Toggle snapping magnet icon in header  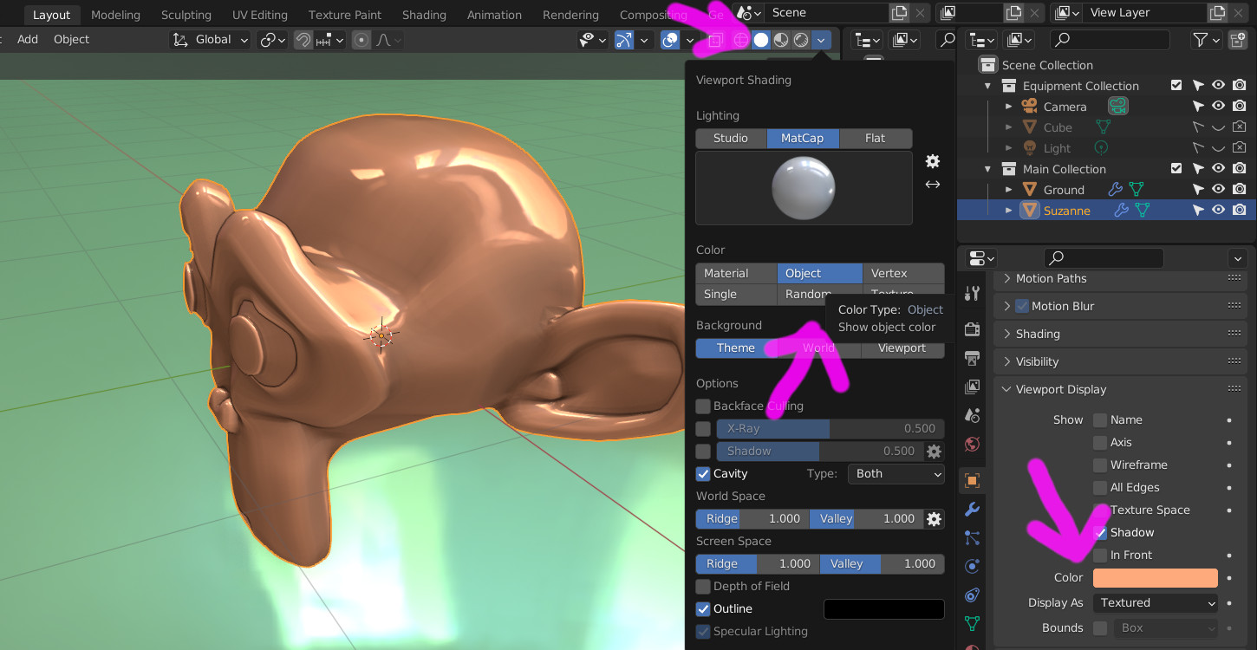coord(303,40)
